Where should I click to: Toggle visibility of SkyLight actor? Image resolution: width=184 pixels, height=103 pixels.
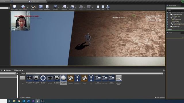[x=167, y=21]
